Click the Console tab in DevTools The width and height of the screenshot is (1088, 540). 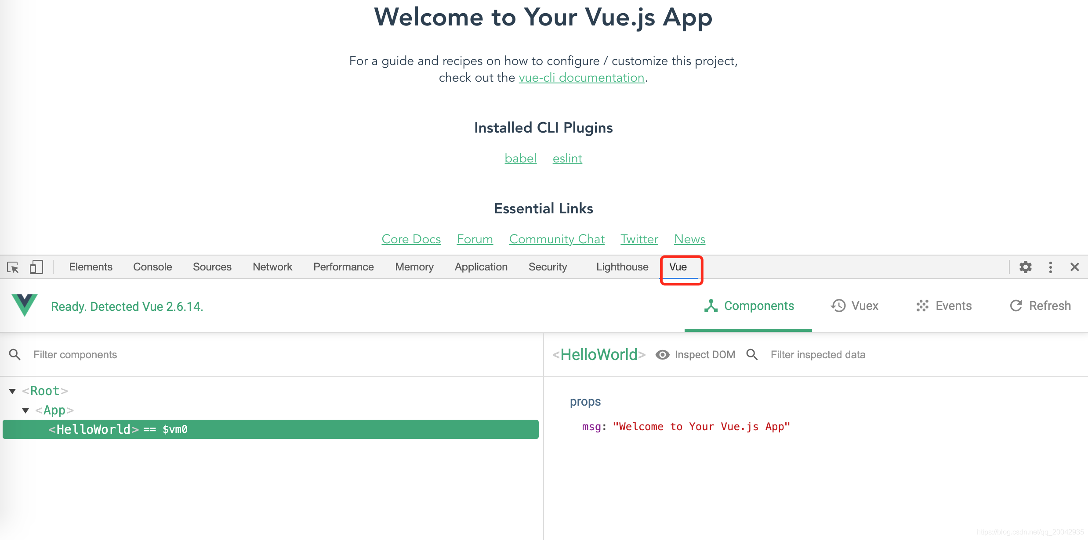click(x=151, y=267)
